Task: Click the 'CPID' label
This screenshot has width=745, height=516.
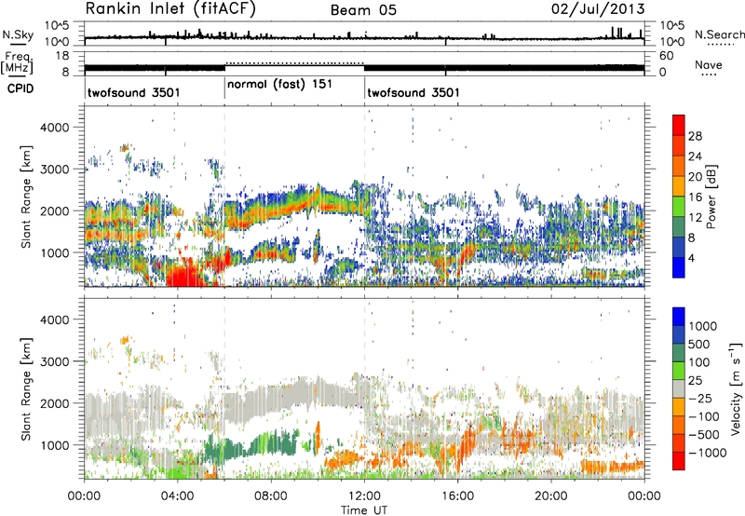Action: [x=20, y=88]
